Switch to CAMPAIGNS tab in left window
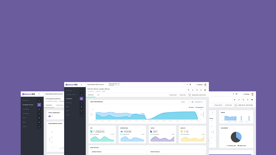Screen dimensions: 276x155 pyautogui.click(x=59, y=105)
